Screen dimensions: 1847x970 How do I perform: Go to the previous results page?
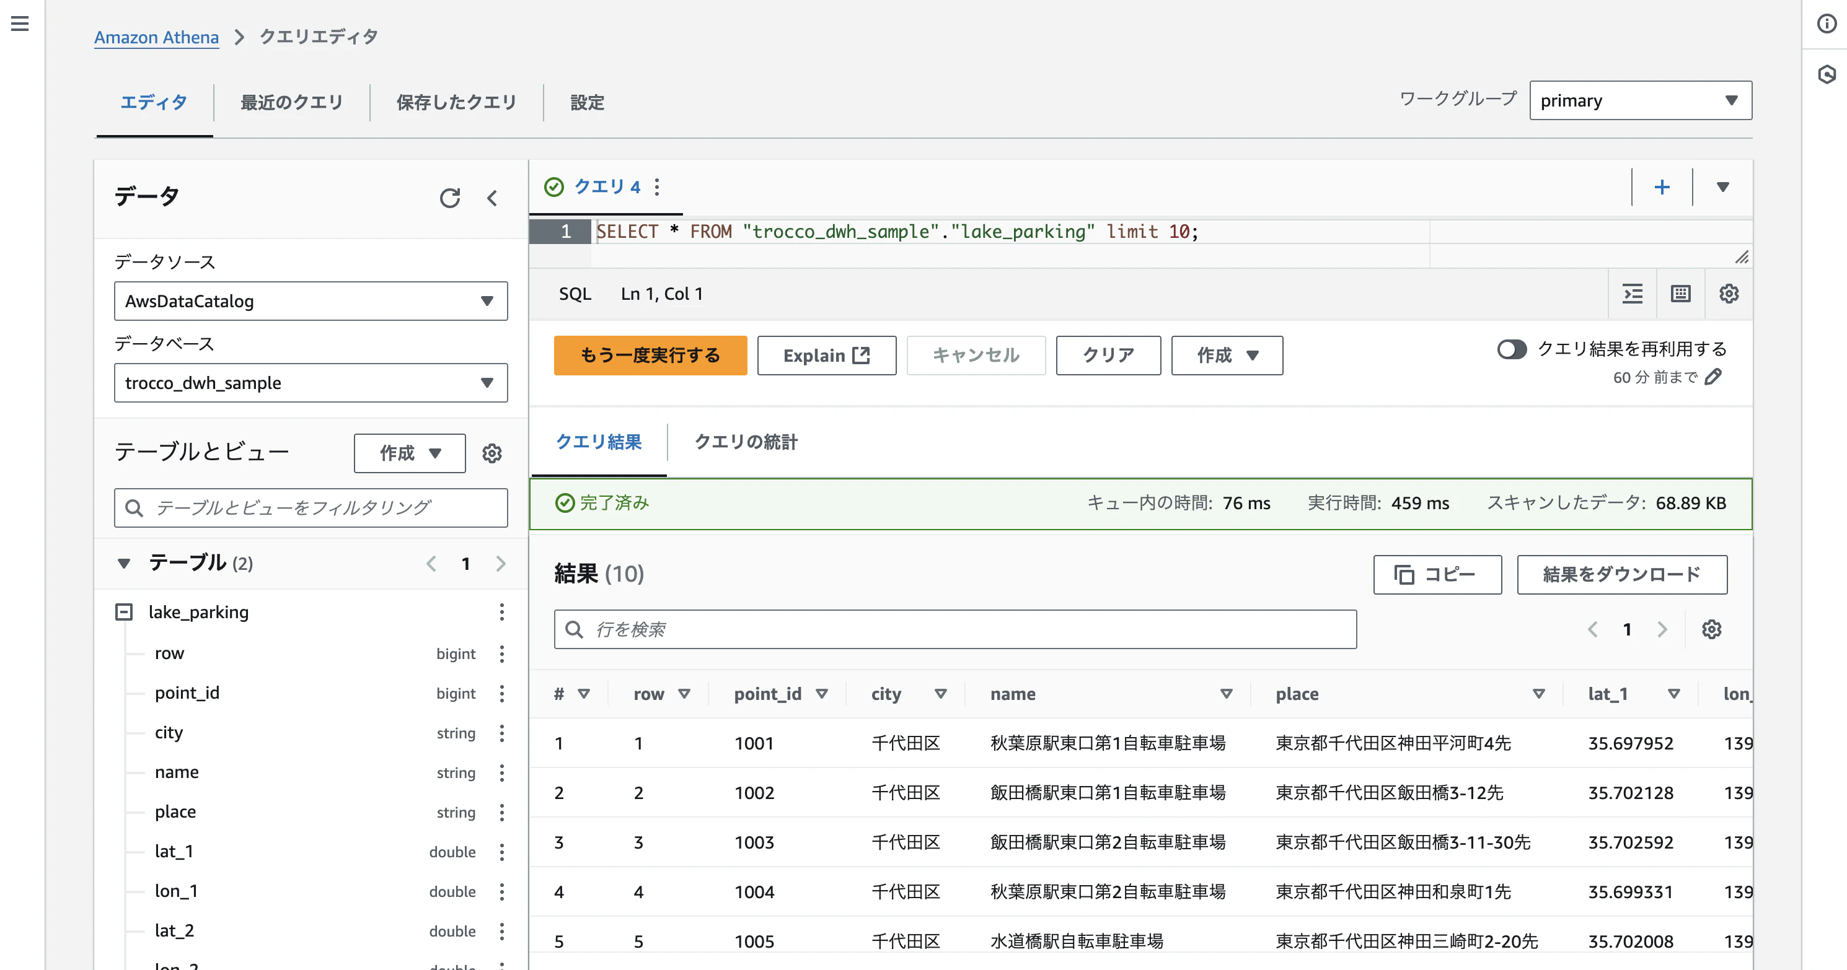pyautogui.click(x=1592, y=630)
